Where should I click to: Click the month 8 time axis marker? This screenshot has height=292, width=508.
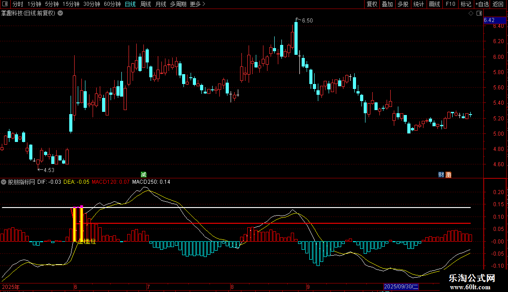tap(232, 287)
